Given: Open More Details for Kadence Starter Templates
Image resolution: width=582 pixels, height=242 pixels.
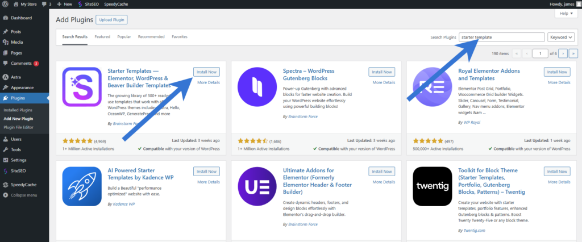Looking at the screenshot, I should click(x=208, y=182).
